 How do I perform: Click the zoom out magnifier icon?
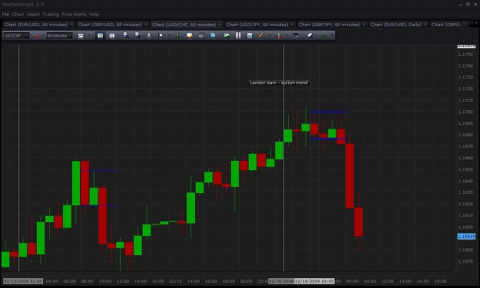click(x=137, y=35)
